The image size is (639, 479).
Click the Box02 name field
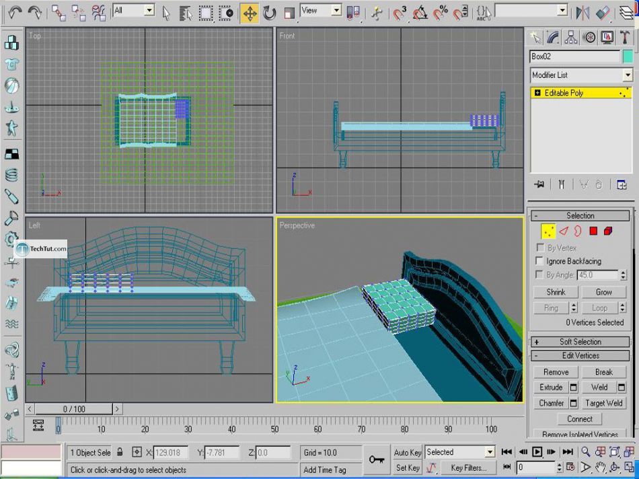coord(575,57)
